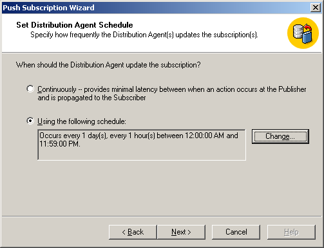Go to the previous page with Back
The width and height of the screenshot is (324, 248).
tap(133, 232)
